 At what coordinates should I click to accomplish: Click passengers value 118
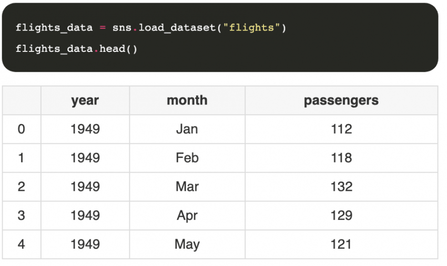click(341, 158)
